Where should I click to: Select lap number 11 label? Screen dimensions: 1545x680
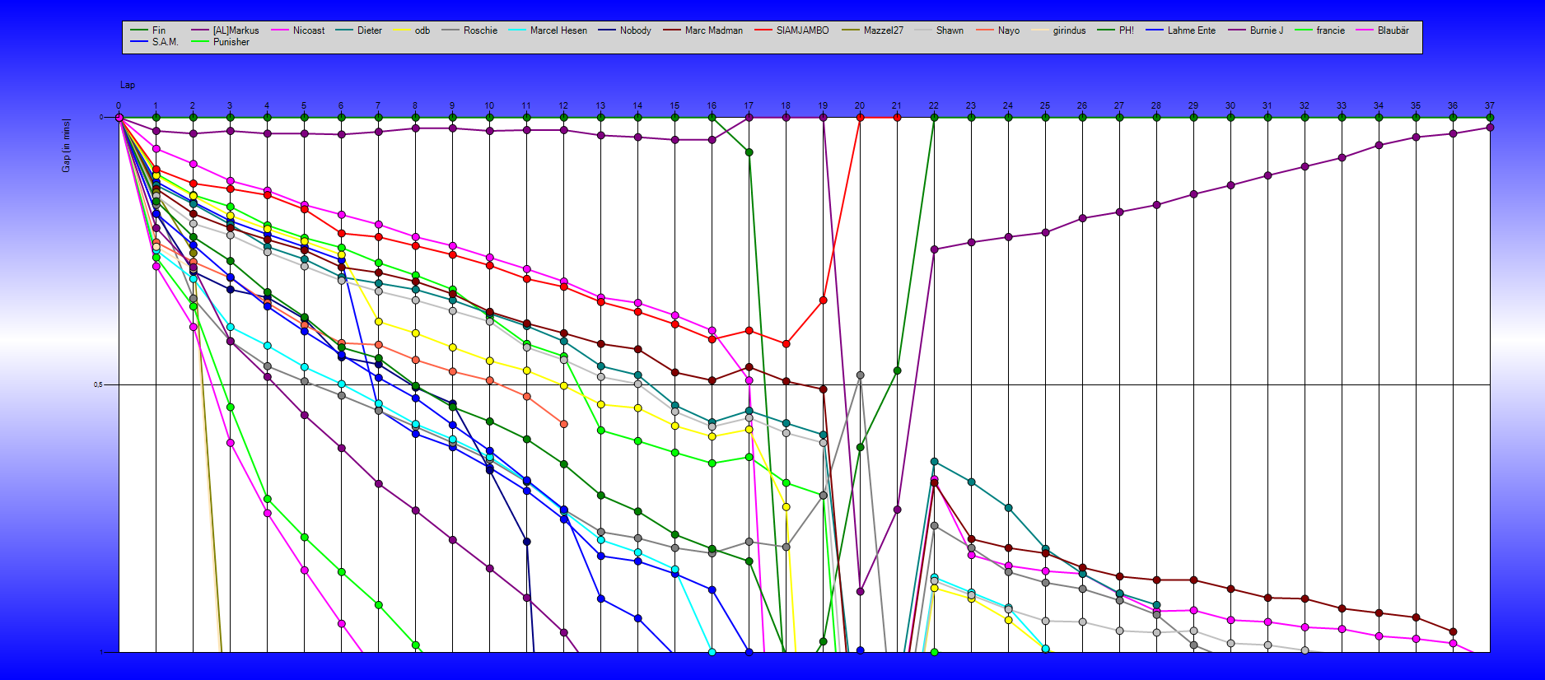point(526,105)
